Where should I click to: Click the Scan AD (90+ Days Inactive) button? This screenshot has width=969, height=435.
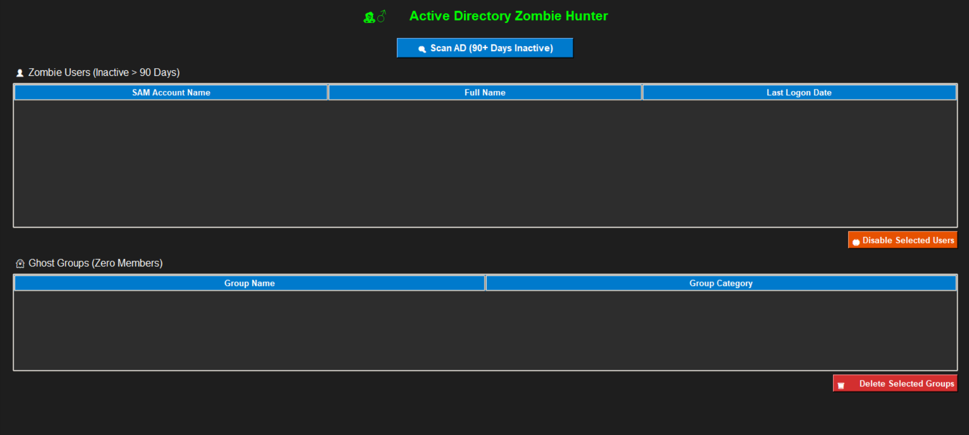tap(484, 48)
